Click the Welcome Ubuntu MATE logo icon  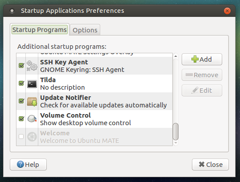point(32,137)
